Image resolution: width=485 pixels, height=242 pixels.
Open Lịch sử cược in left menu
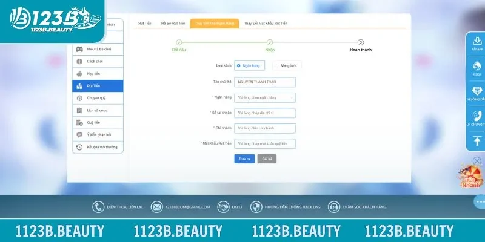[98, 110]
